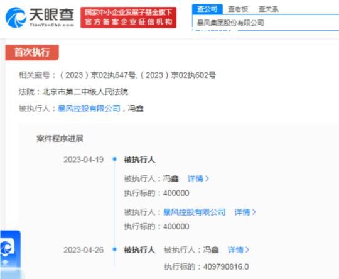Select the 案件程序进展 section heading
The image size is (339, 279).
click(x=60, y=138)
